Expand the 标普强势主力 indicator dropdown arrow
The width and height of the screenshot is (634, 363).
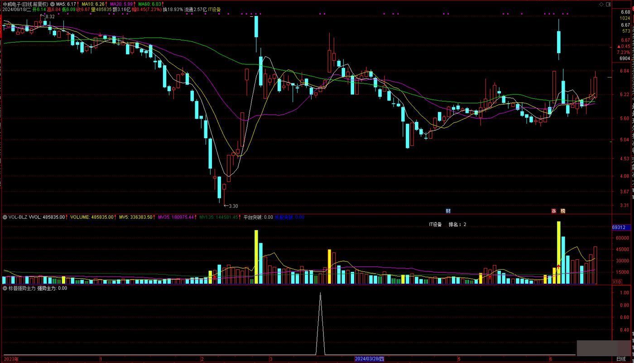[x=5, y=288]
